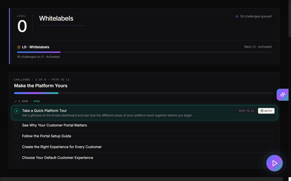Tick Choose Your Default Customer Experience circle
This screenshot has width=291, height=181.
(17, 158)
